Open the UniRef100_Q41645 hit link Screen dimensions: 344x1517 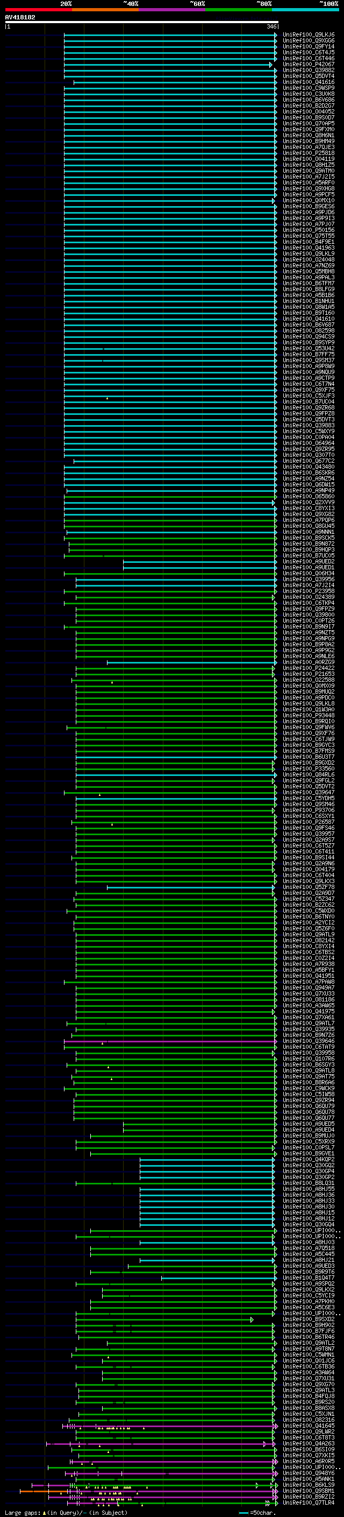tap(309, 1426)
